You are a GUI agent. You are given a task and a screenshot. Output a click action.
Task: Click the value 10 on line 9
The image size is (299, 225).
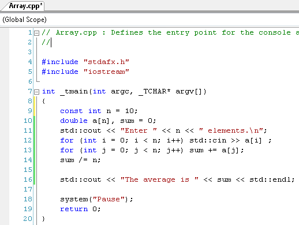tap(129, 111)
